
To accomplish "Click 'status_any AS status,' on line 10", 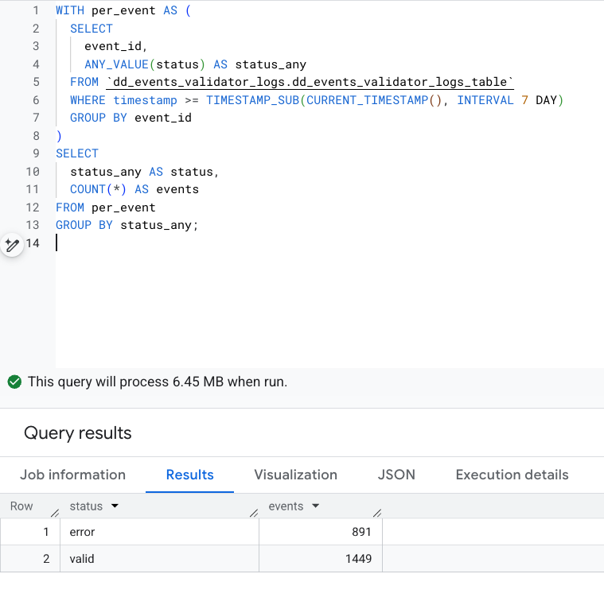I will (145, 172).
